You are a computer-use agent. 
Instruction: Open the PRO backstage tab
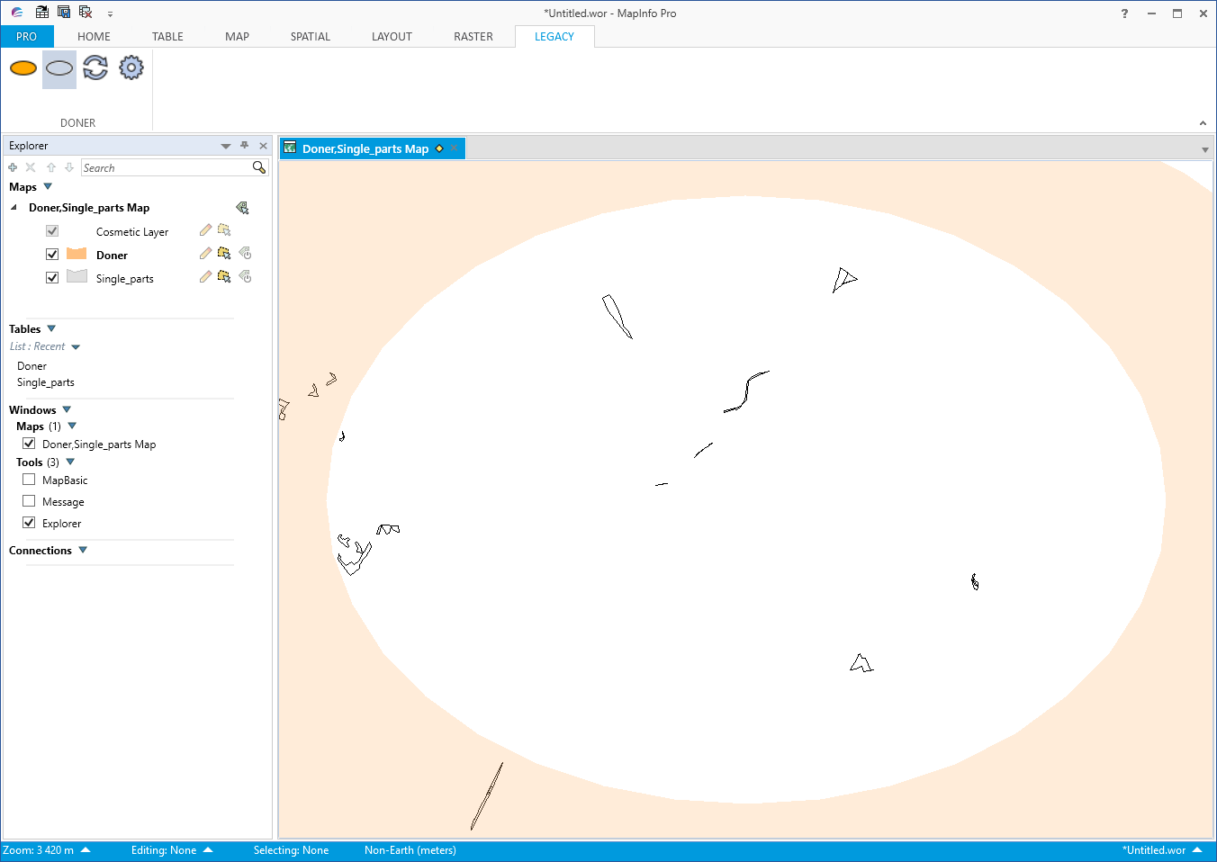pyautogui.click(x=27, y=37)
